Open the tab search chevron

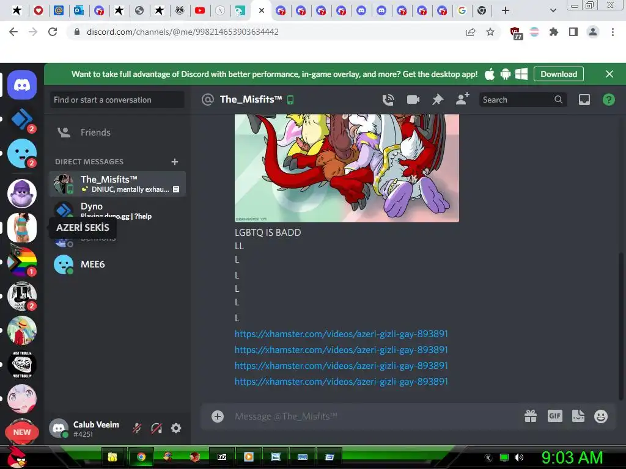click(553, 10)
